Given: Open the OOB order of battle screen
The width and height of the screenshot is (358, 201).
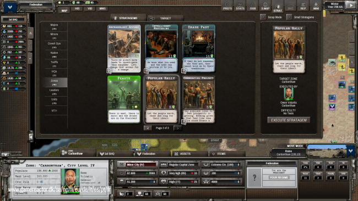Looking at the screenshot, I should 252,6.
